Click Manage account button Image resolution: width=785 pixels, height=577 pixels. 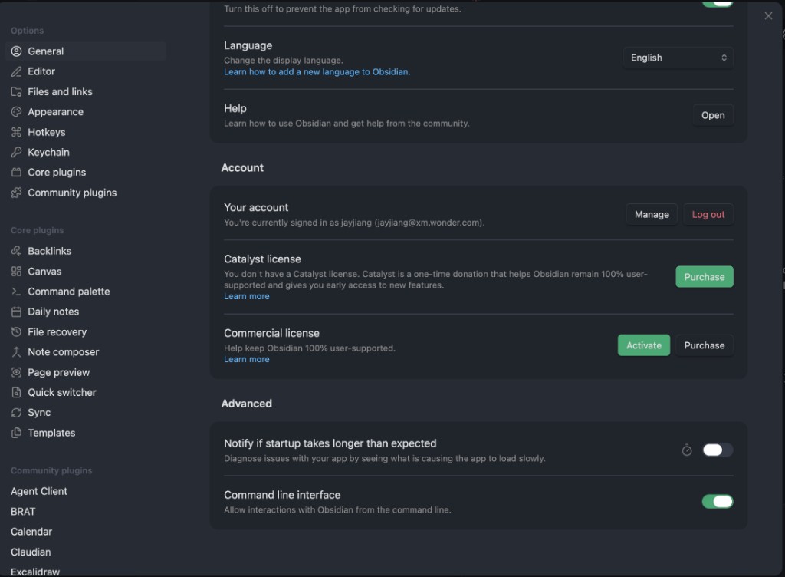[652, 214]
